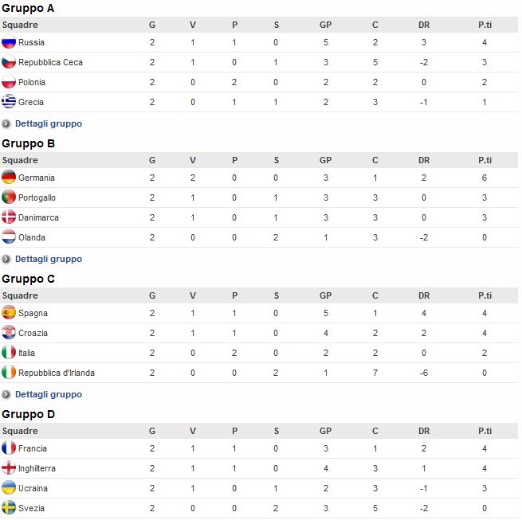Select the Spain flag icon
The width and height of the screenshot is (522, 520).
(x=9, y=312)
